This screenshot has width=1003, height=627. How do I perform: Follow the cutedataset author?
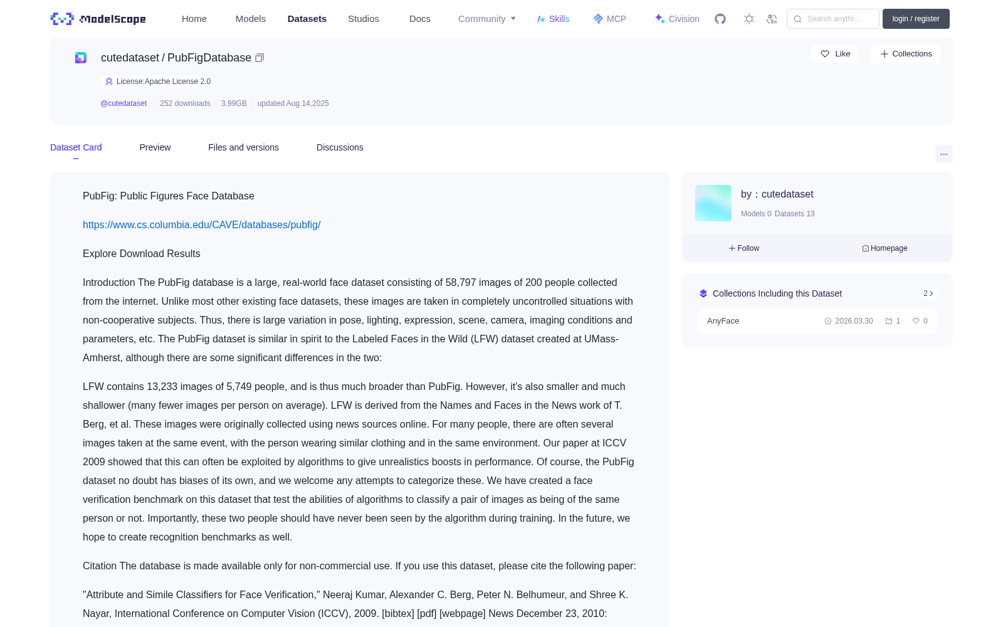tap(744, 248)
